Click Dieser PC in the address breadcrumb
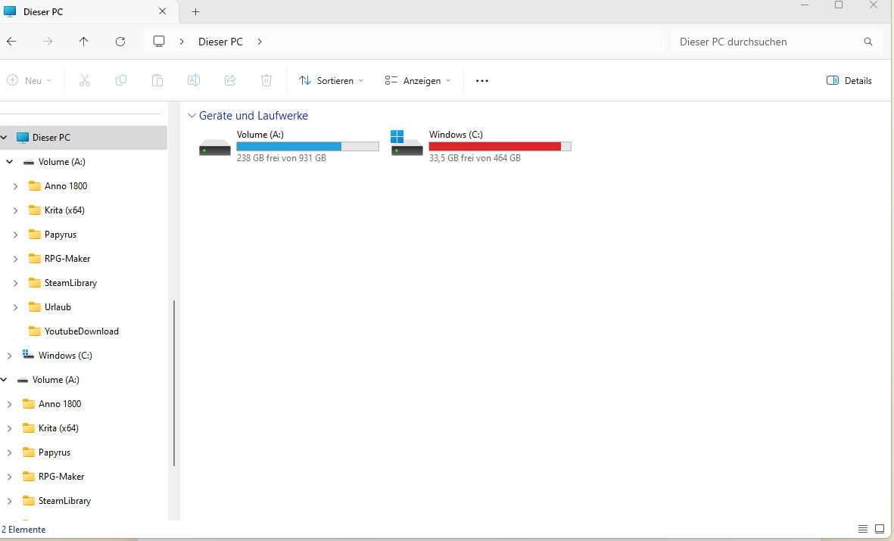This screenshot has height=541, width=894. [220, 42]
